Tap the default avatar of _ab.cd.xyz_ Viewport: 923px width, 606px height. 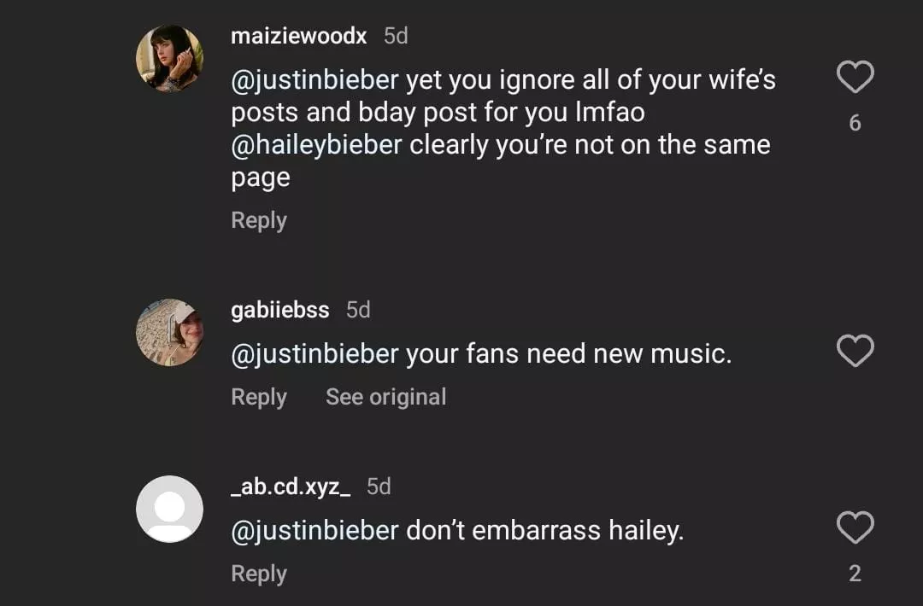[170, 509]
